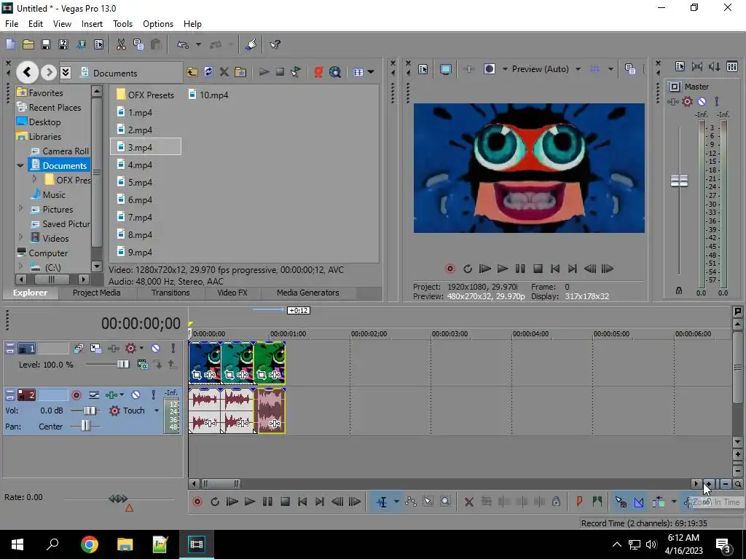Click Event Pan/Crop on the first video clip
The width and height of the screenshot is (746, 559).
tap(197, 375)
